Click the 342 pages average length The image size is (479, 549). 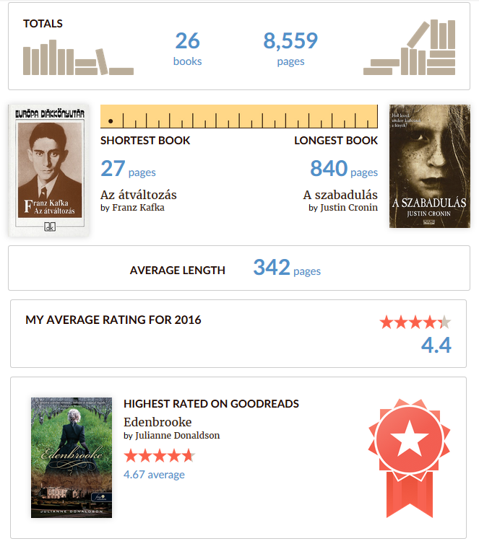287,268
